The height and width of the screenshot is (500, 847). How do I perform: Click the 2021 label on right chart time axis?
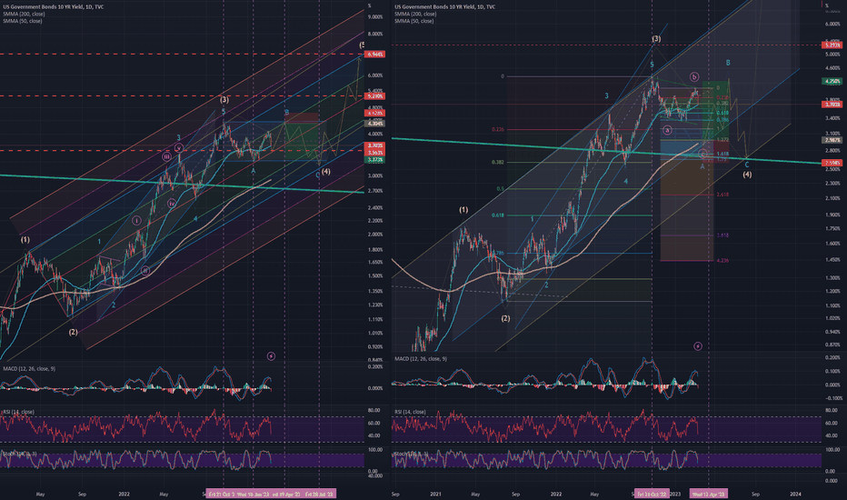pos(435,494)
